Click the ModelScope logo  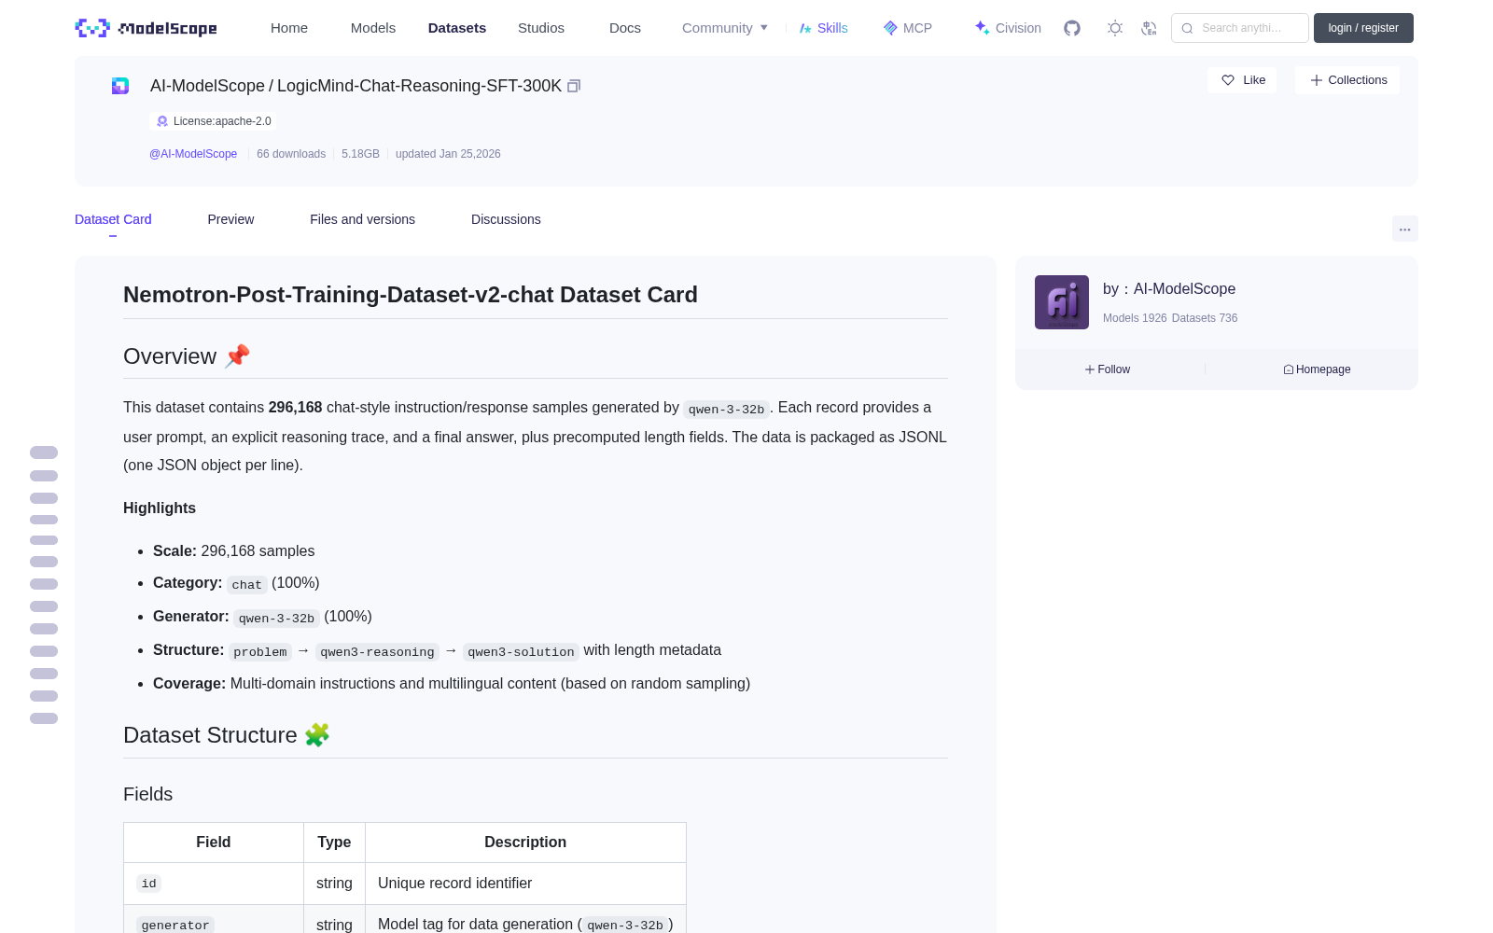click(x=146, y=28)
